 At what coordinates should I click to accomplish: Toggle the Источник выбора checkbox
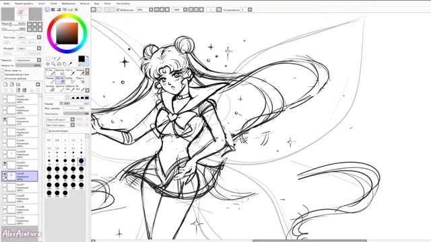[x=3, y=78]
